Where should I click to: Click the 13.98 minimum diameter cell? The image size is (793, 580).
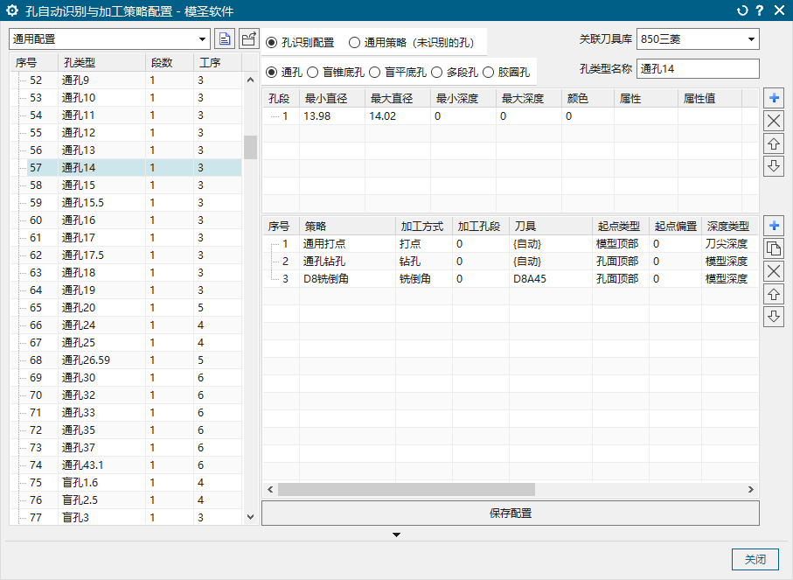click(x=332, y=115)
